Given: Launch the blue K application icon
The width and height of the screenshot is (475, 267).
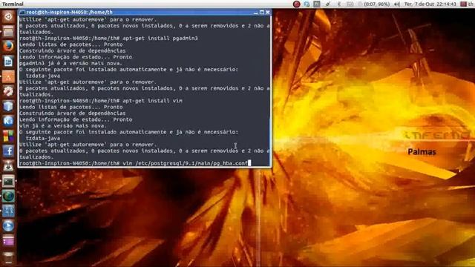Looking at the screenshot, I should pos(8,121).
